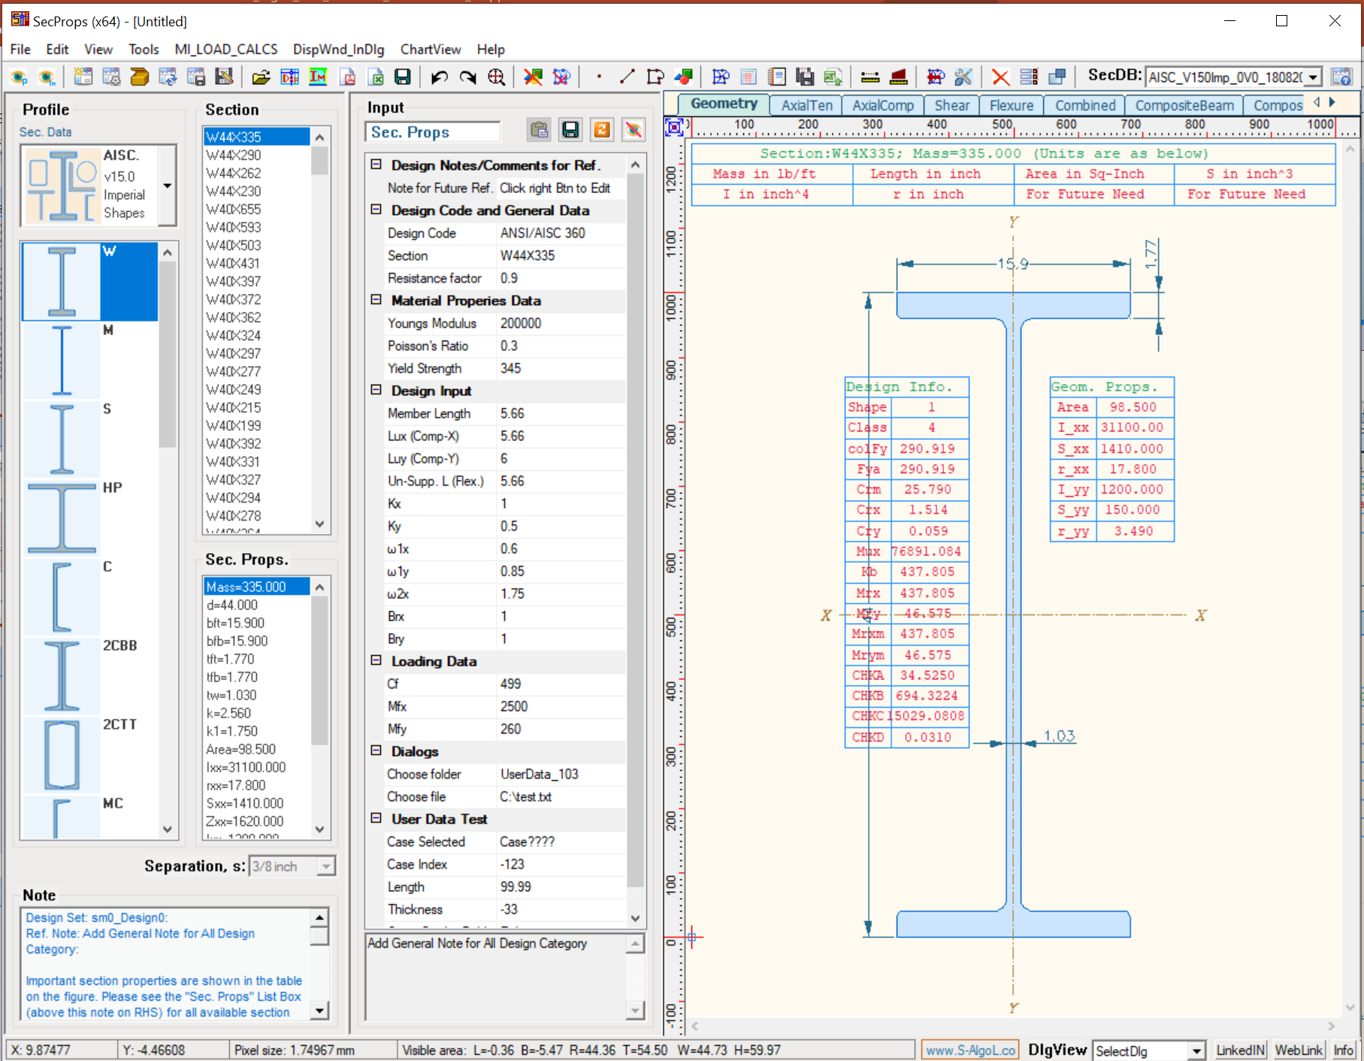Viewport: 1364px width, 1061px height.
Task: Click the wrench and screwdriver settings icon
Action: click(963, 77)
